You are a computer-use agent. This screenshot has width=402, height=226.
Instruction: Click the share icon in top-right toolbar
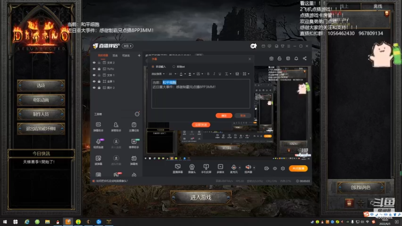(x=305, y=58)
